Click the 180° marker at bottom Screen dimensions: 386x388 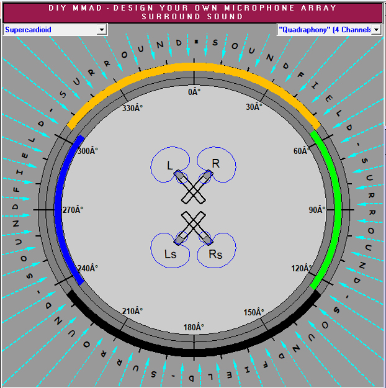tap(194, 327)
